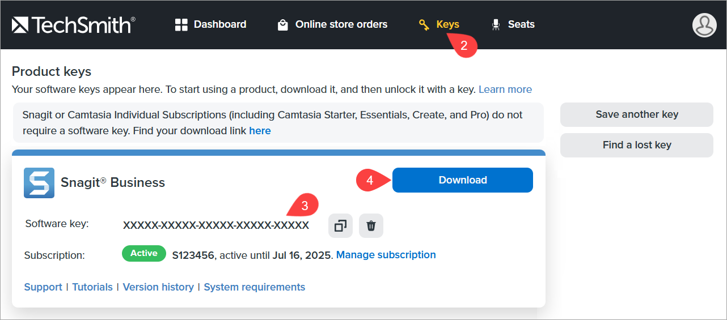This screenshot has width=727, height=320.
Task: Click the Learn more link
Action: 505,89
